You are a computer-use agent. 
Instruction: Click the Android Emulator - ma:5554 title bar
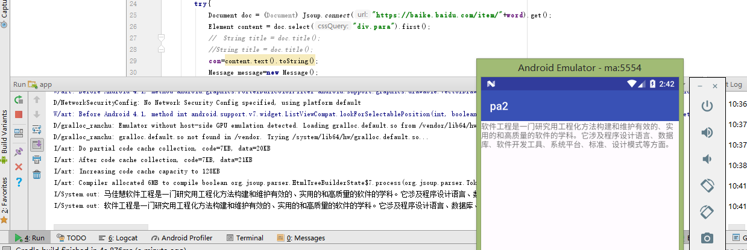(579, 68)
